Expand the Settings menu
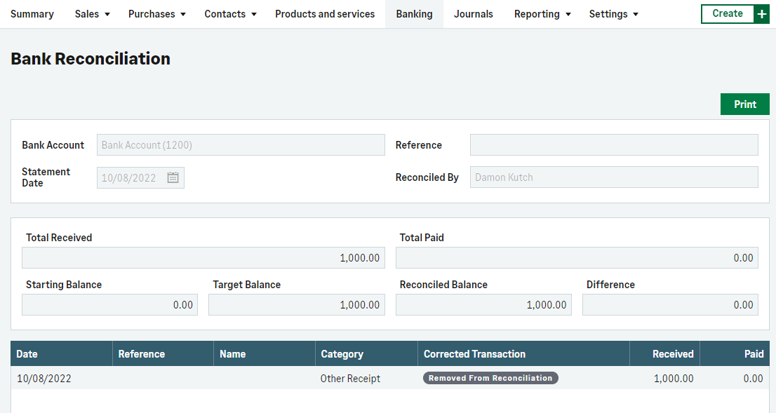The width and height of the screenshot is (776, 413). point(613,14)
